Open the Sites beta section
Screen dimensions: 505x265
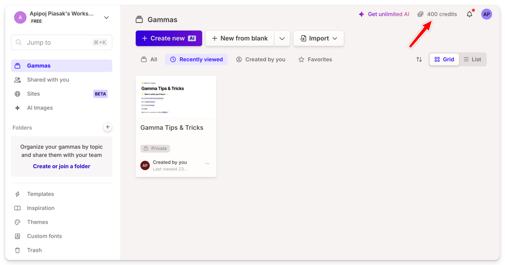33,94
